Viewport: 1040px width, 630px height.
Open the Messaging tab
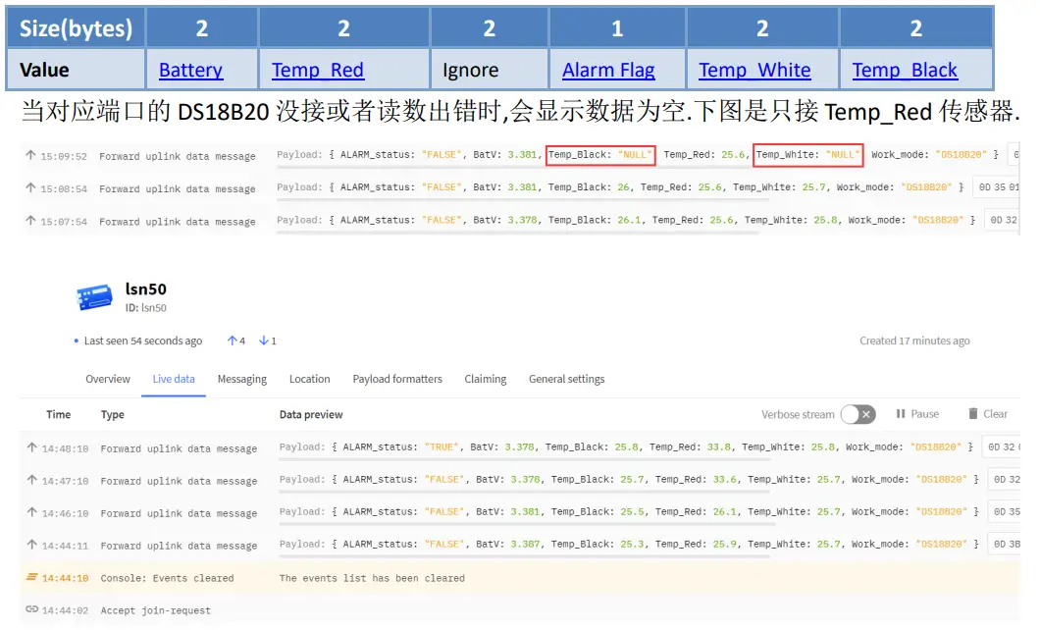pos(242,379)
